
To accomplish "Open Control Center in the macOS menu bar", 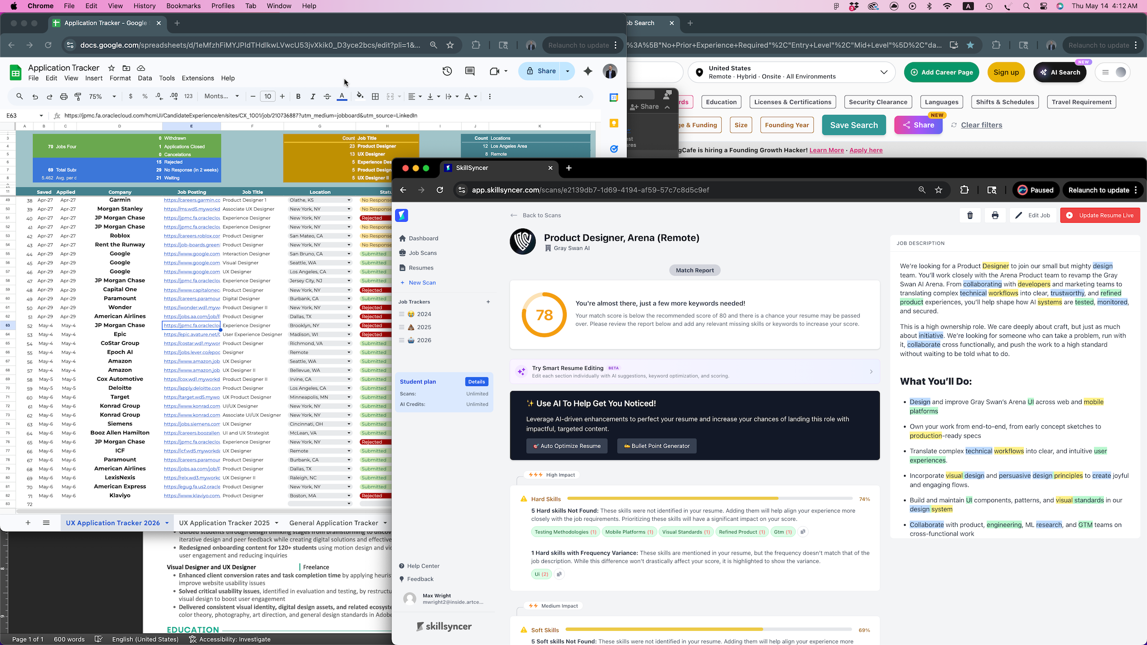I will tap(1043, 6).
